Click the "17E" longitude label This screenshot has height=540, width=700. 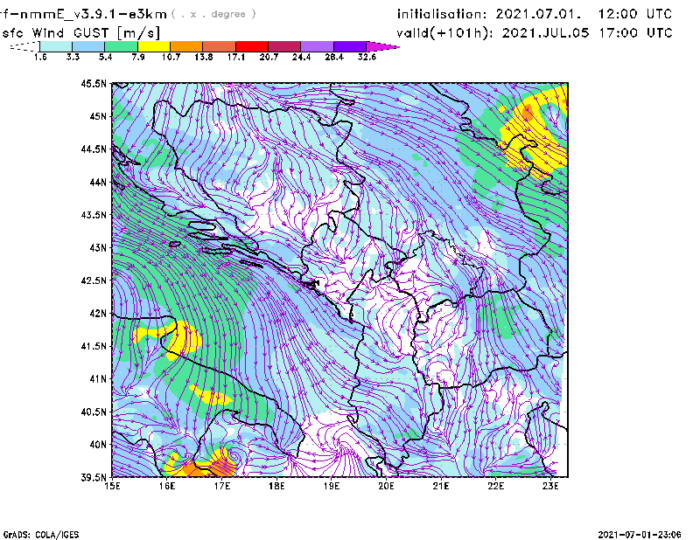point(222,486)
